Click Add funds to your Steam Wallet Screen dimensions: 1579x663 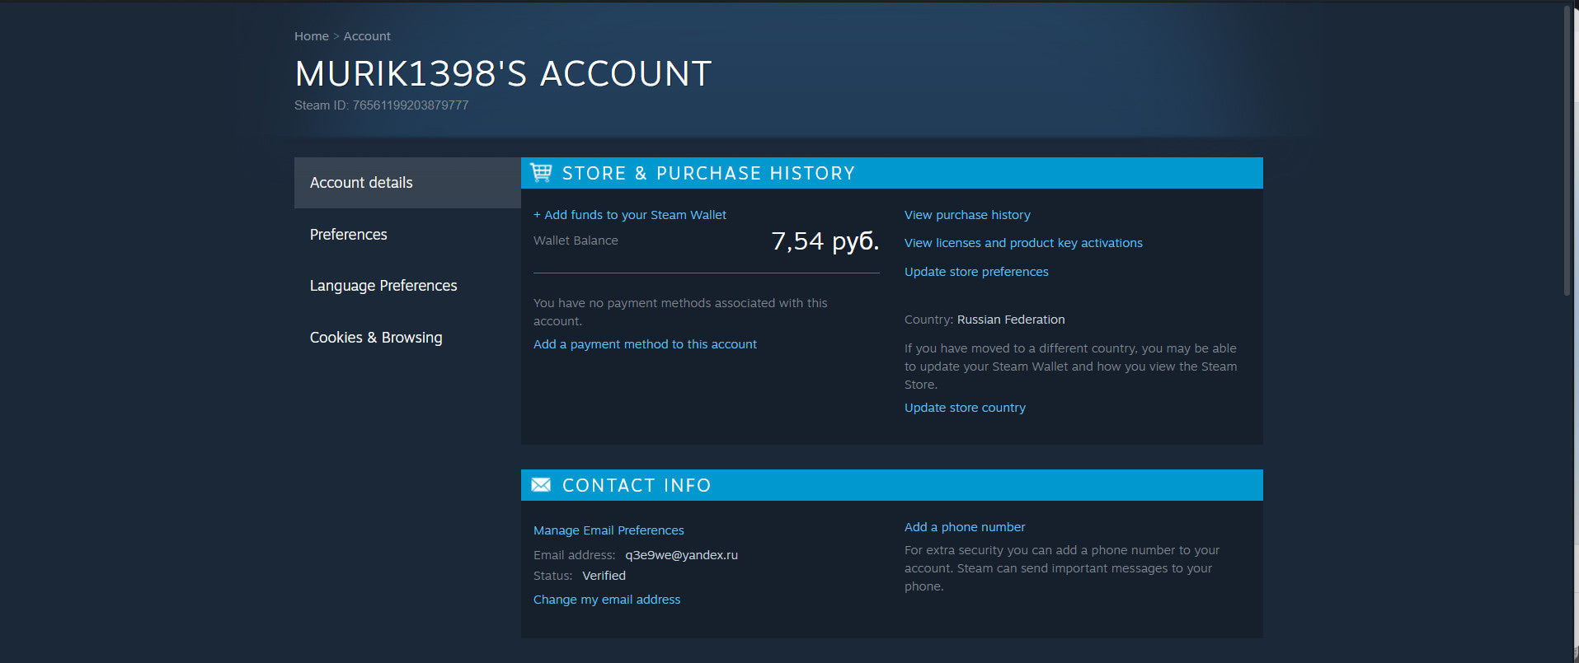[x=630, y=215]
